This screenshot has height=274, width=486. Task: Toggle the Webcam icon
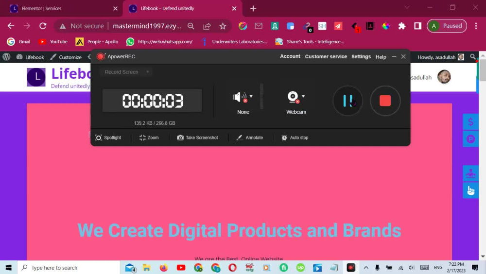293,97
